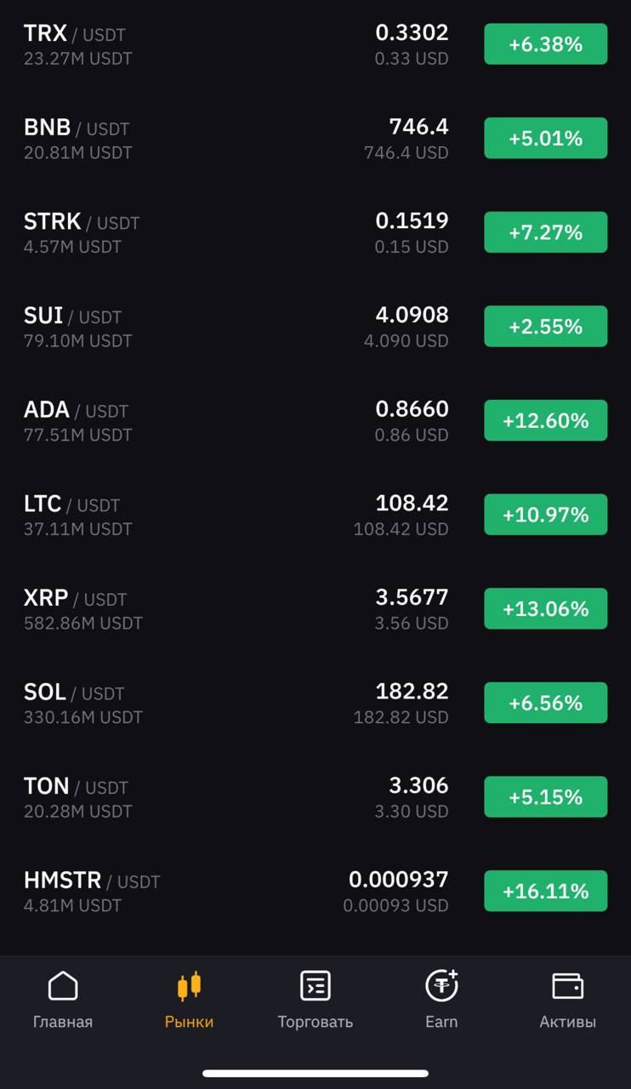Image resolution: width=631 pixels, height=1089 pixels.
Task: Click the TRX +6.38% change button
Action: point(546,44)
